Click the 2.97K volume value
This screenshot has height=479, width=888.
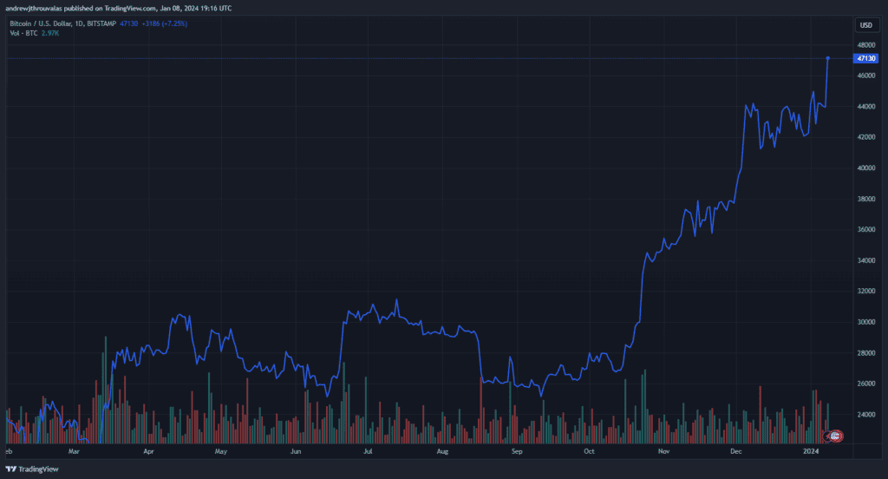click(49, 32)
